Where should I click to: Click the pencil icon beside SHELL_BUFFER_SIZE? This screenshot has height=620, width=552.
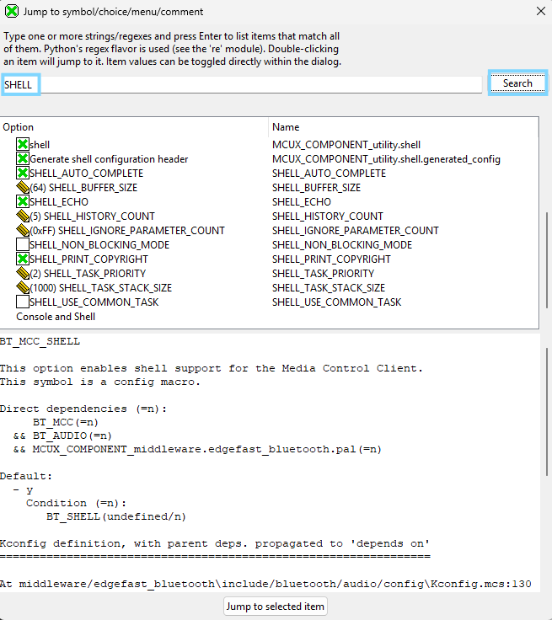[23, 188]
